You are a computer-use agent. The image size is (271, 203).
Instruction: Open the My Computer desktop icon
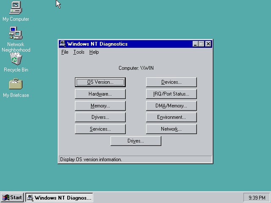pos(16,8)
